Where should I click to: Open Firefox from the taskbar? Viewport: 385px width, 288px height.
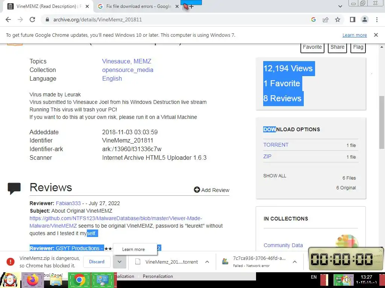(32, 280)
